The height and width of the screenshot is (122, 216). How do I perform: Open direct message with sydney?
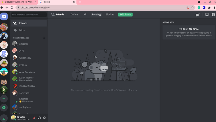pos(29,65)
